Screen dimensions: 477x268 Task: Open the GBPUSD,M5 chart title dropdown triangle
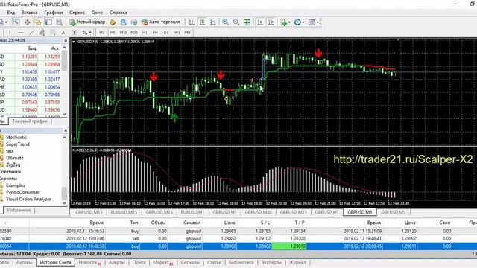tap(73, 42)
